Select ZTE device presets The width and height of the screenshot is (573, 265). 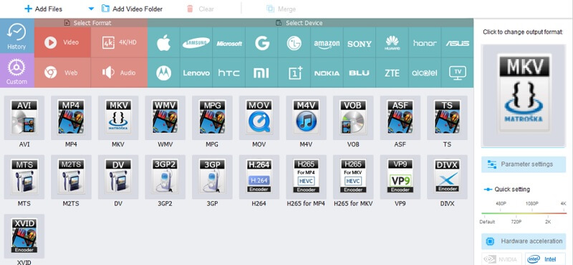point(392,73)
